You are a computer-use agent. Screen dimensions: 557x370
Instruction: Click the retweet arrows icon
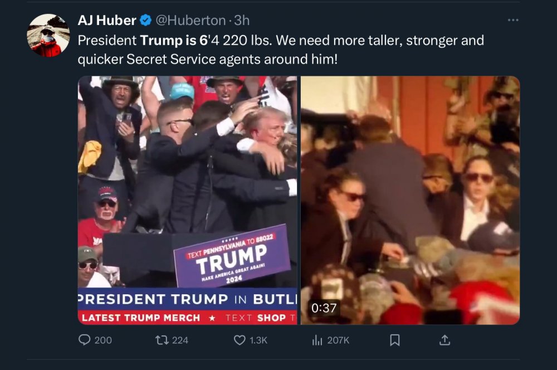point(162,340)
